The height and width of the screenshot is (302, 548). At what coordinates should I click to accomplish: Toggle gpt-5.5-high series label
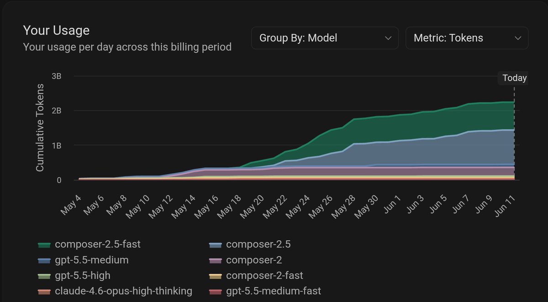point(83,276)
